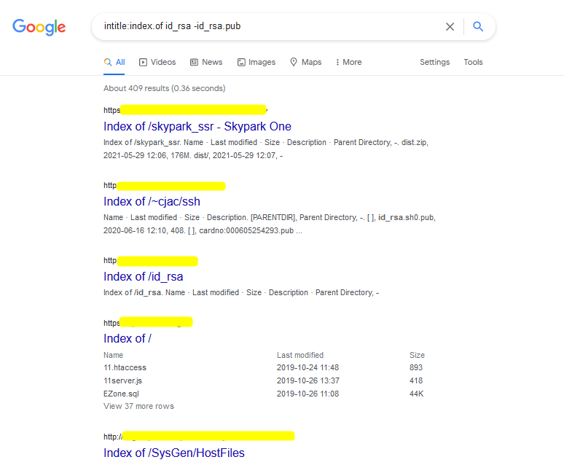Click the 'EZone.sql' table entry
This screenshot has width=564, height=465.
[121, 394]
